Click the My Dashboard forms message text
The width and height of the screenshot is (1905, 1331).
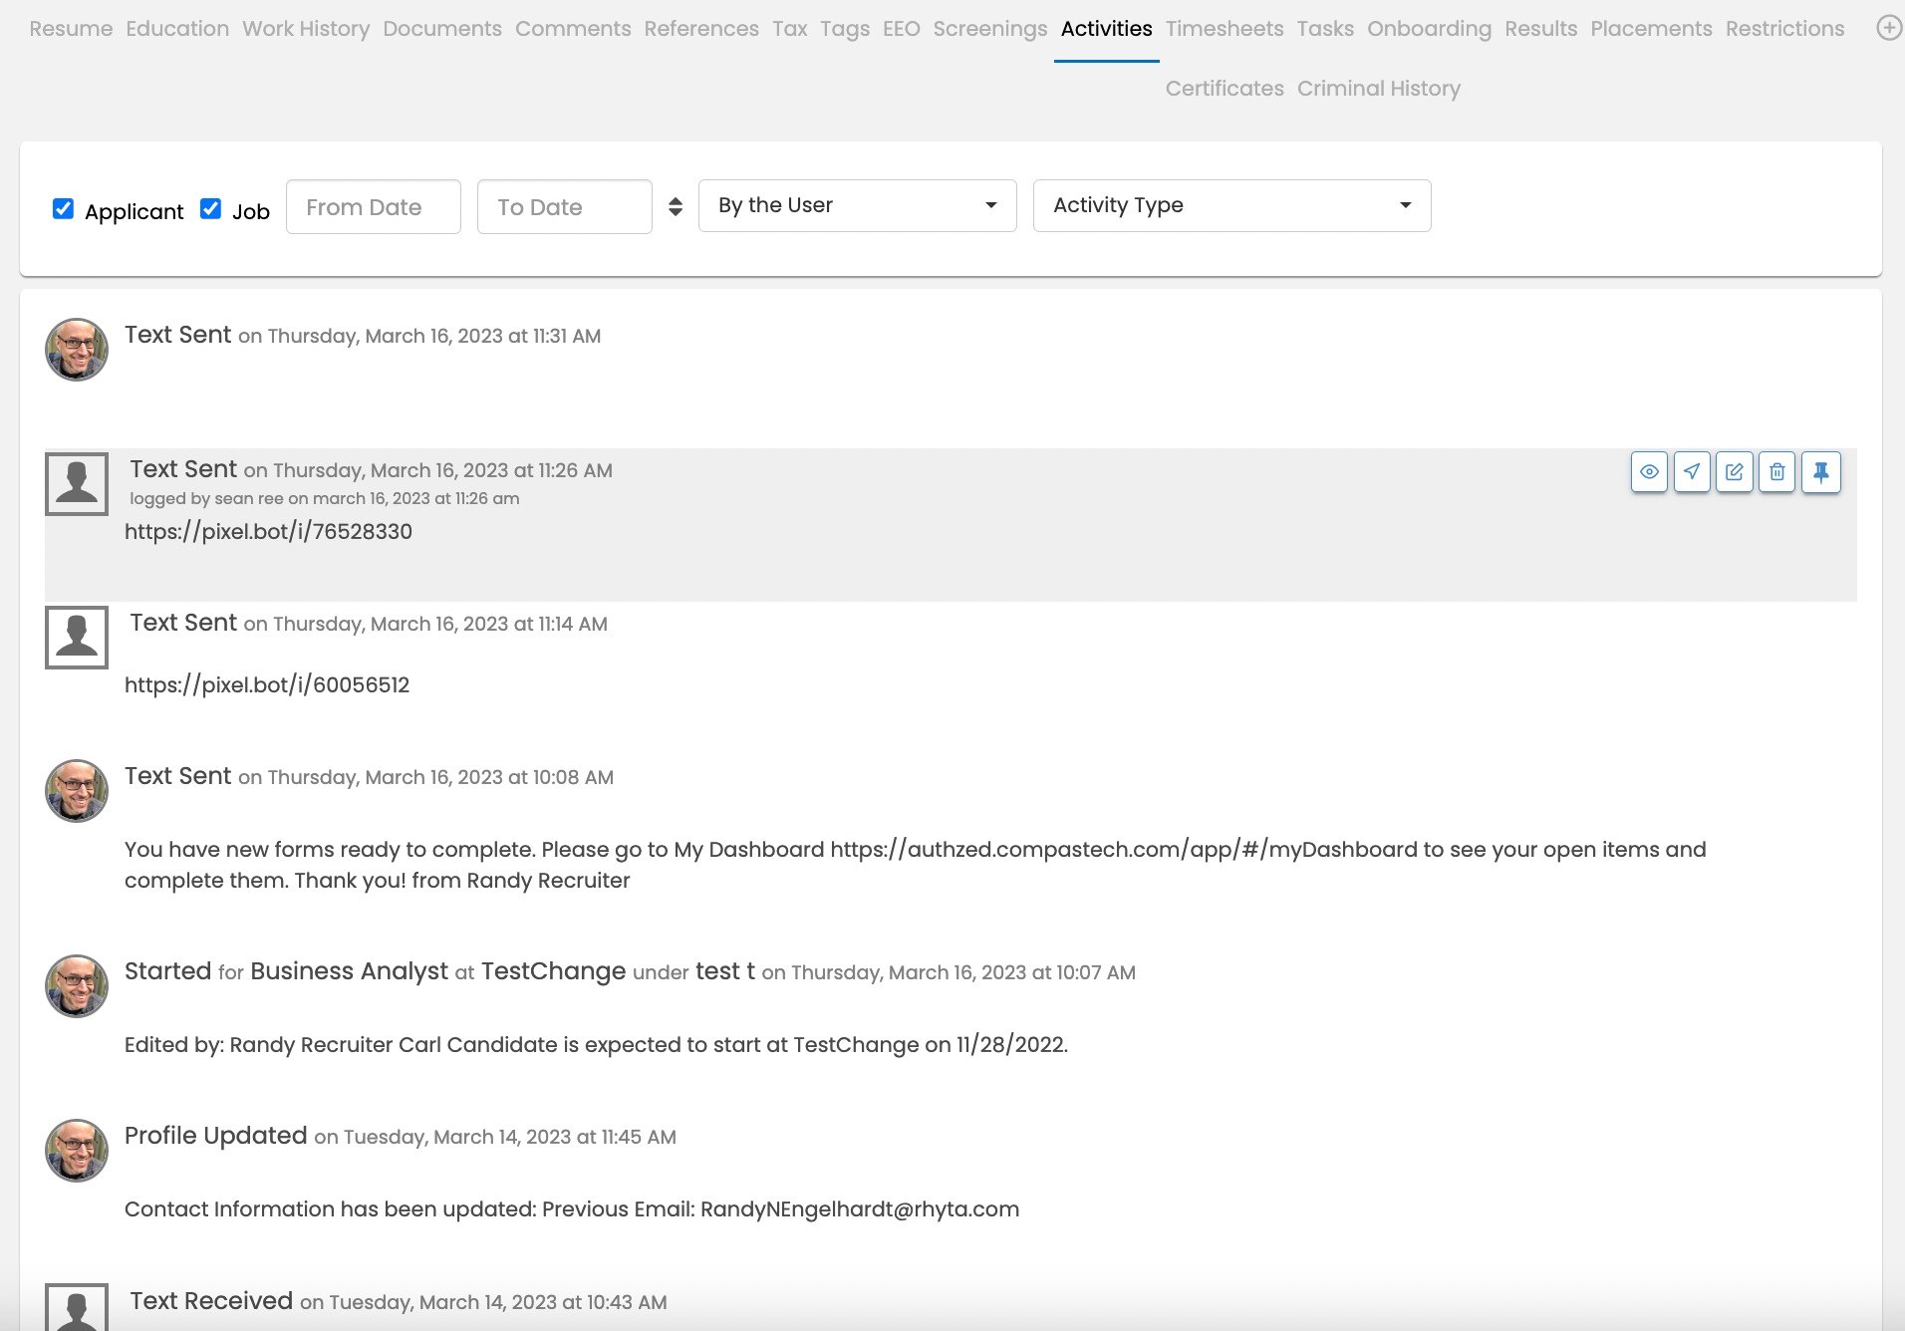point(916,865)
